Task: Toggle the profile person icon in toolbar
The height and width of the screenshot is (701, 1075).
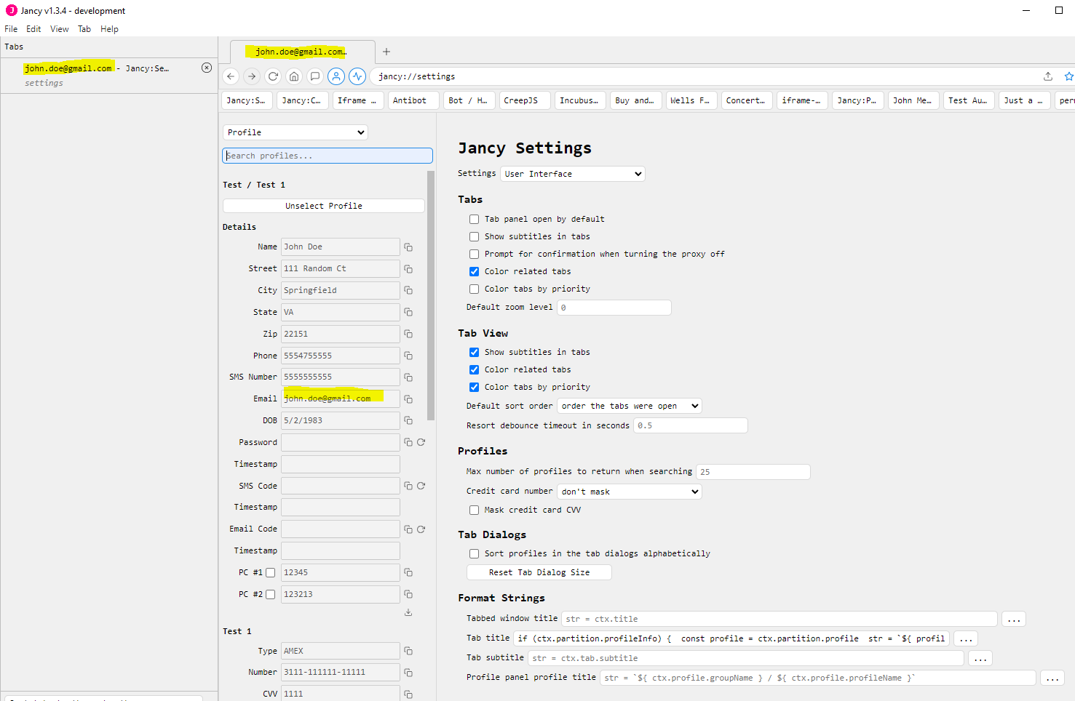Action: click(x=336, y=76)
